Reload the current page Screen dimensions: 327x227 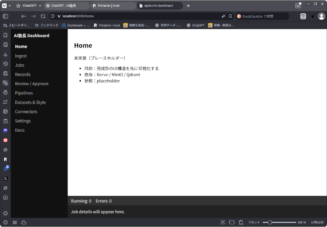(x=43, y=16)
